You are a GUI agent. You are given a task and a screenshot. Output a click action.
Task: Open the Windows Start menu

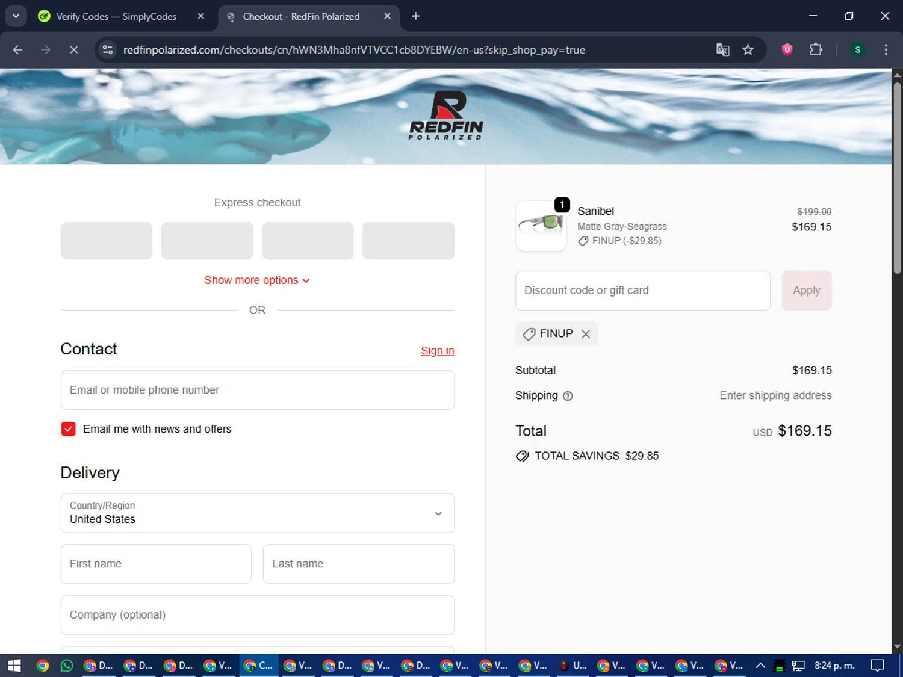(x=14, y=666)
